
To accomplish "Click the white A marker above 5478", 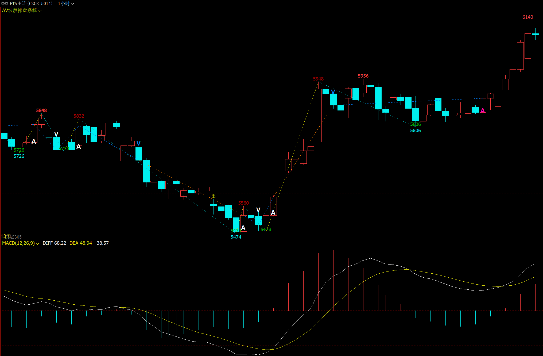I will coord(273,213).
